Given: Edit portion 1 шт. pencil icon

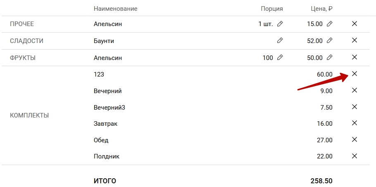Looking at the screenshot, I should (x=280, y=24).
